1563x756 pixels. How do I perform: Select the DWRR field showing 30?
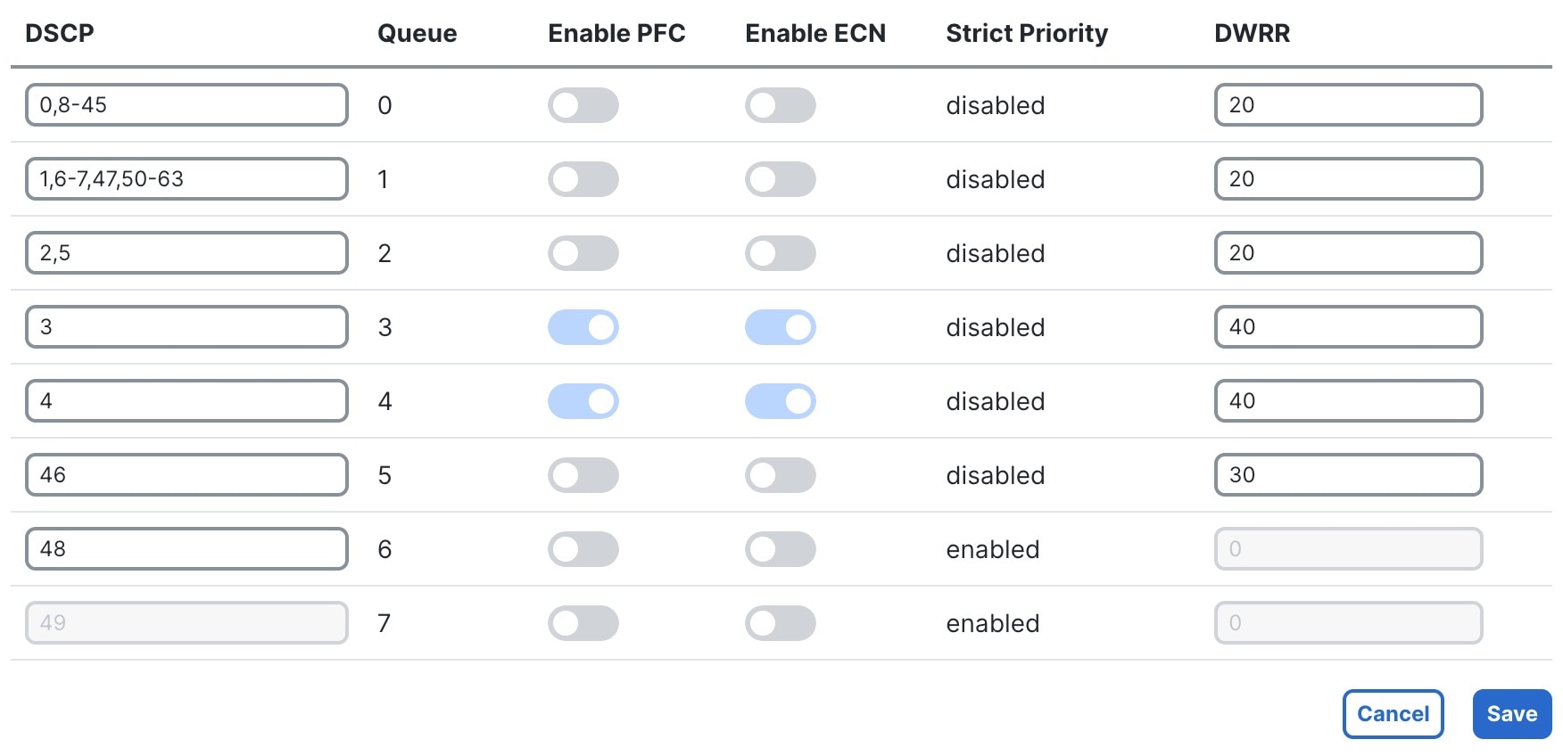click(1347, 474)
